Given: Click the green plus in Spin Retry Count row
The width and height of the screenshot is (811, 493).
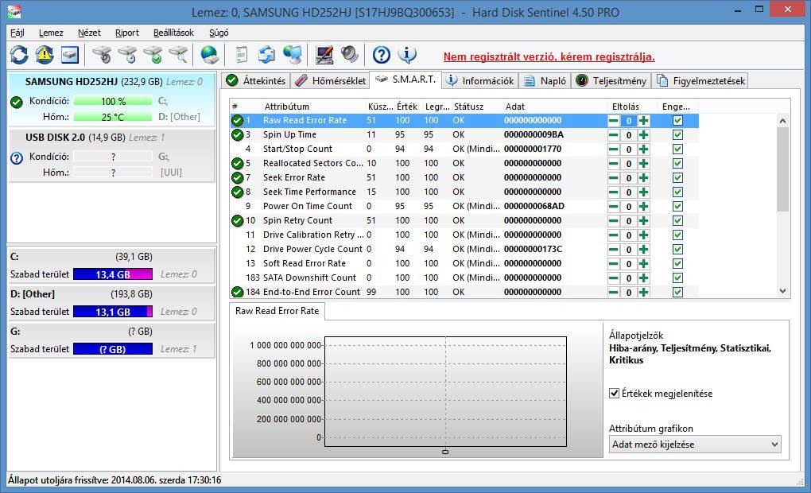Looking at the screenshot, I should pyautogui.click(x=643, y=221).
